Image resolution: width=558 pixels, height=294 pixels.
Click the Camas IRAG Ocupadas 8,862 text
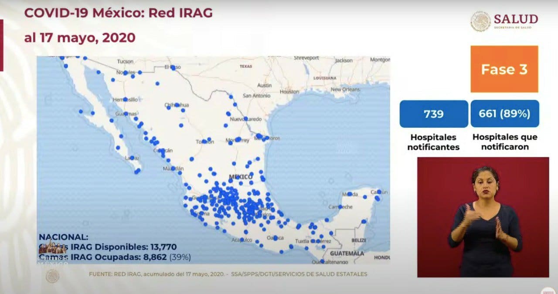pyautogui.click(x=115, y=257)
